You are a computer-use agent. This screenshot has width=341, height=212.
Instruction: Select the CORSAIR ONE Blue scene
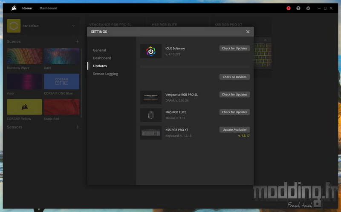click(61, 81)
